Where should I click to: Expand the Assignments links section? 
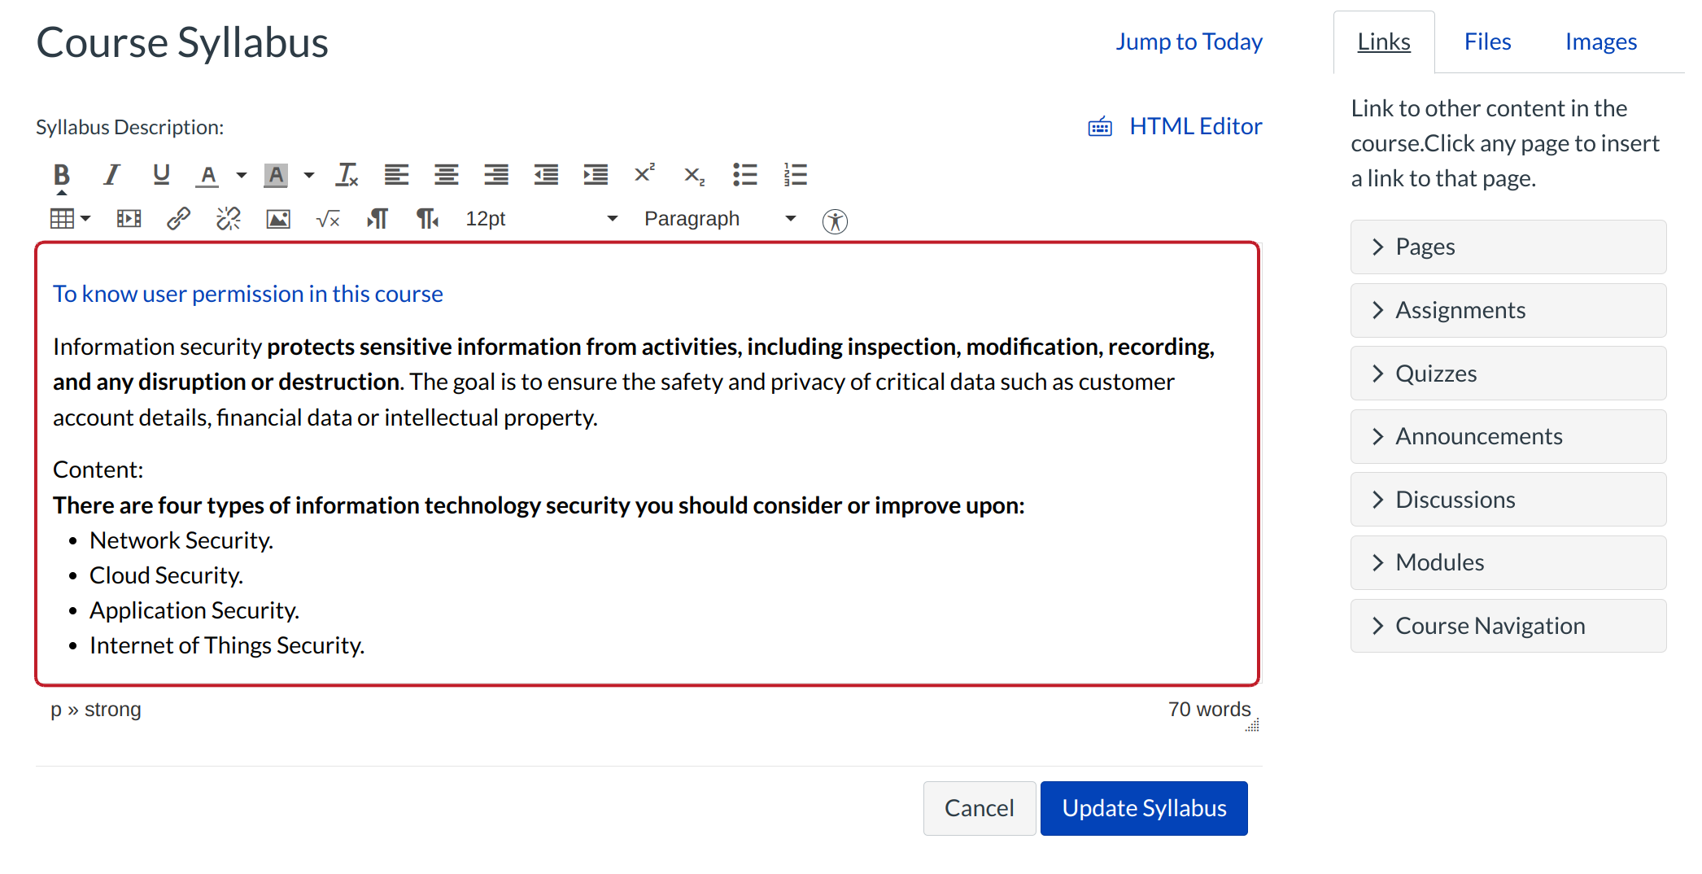coord(1508,310)
